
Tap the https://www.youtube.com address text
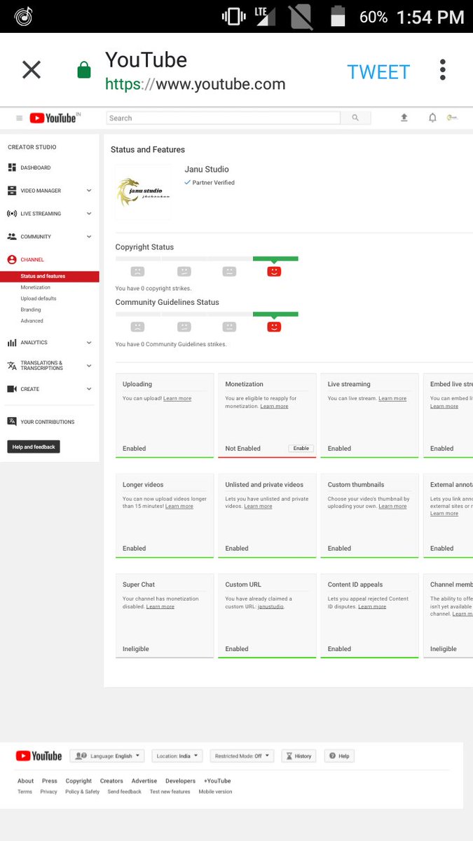point(196,85)
